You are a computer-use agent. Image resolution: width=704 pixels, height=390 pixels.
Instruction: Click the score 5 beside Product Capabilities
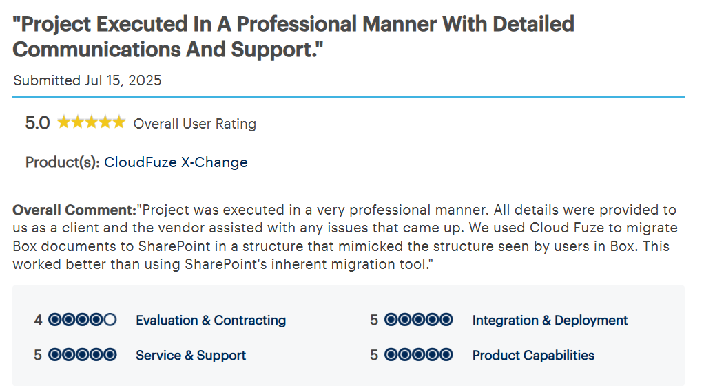[374, 355]
